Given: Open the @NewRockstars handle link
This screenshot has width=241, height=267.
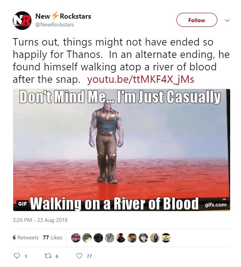Looking at the screenshot, I should 54,25.
